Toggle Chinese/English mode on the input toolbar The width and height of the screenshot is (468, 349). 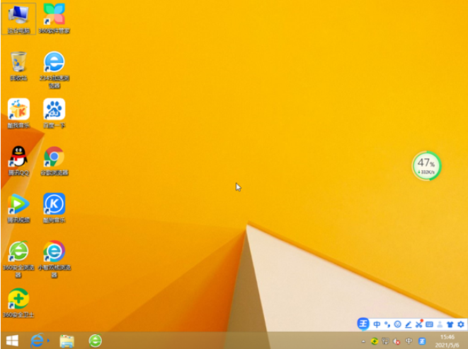(x=377, y=324)
